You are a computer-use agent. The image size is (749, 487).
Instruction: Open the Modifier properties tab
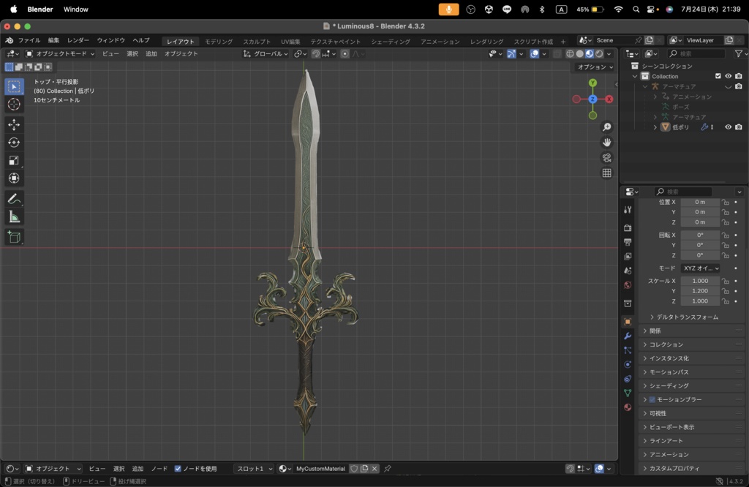coord(627,336)
